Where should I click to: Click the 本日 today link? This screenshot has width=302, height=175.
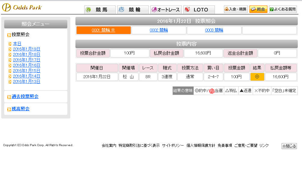tap(17, 44)
